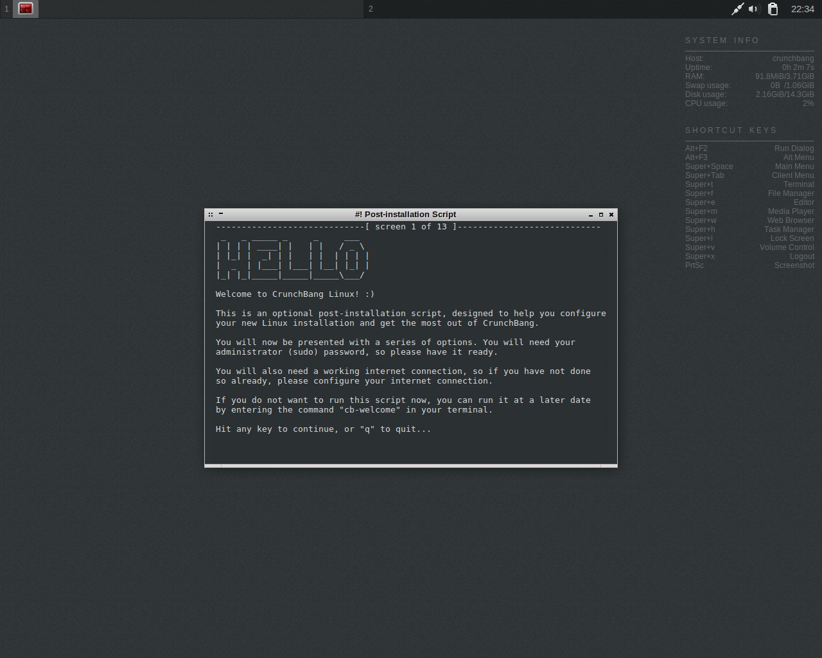This screenshot has height=658, width=822.
Task: Click the 'Main Menu' text
Action: 794,166
